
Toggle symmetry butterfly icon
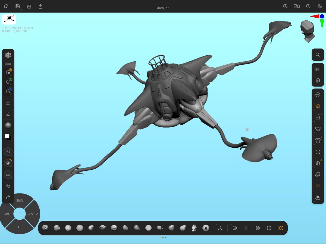point(318,129)
